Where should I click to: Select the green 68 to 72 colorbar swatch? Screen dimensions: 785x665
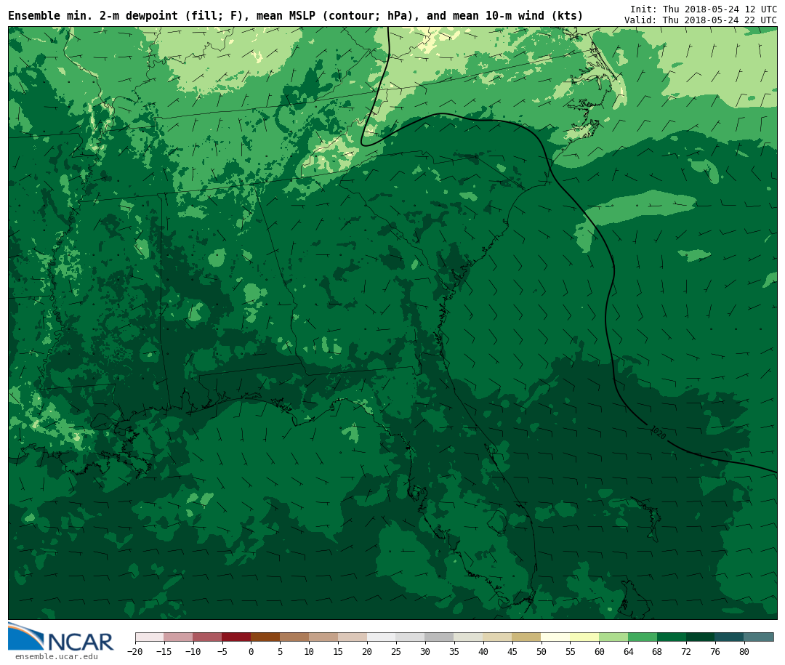click(x=672, y=637)
